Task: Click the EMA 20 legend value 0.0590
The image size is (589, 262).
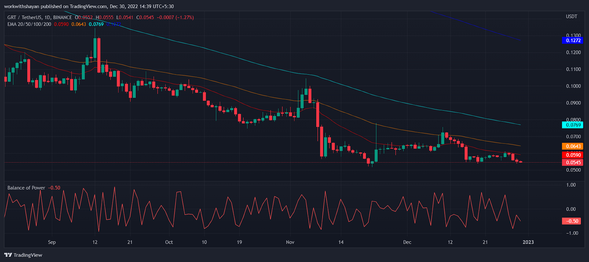Action: (x=61, y=24)
